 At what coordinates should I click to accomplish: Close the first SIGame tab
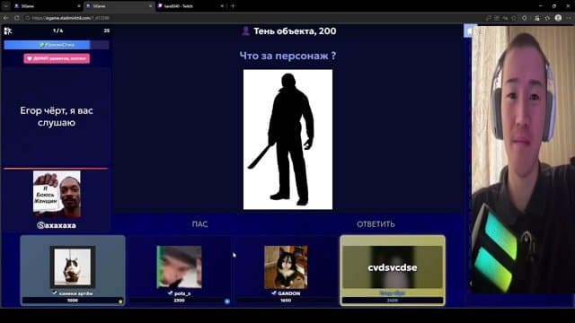(79, 6)
